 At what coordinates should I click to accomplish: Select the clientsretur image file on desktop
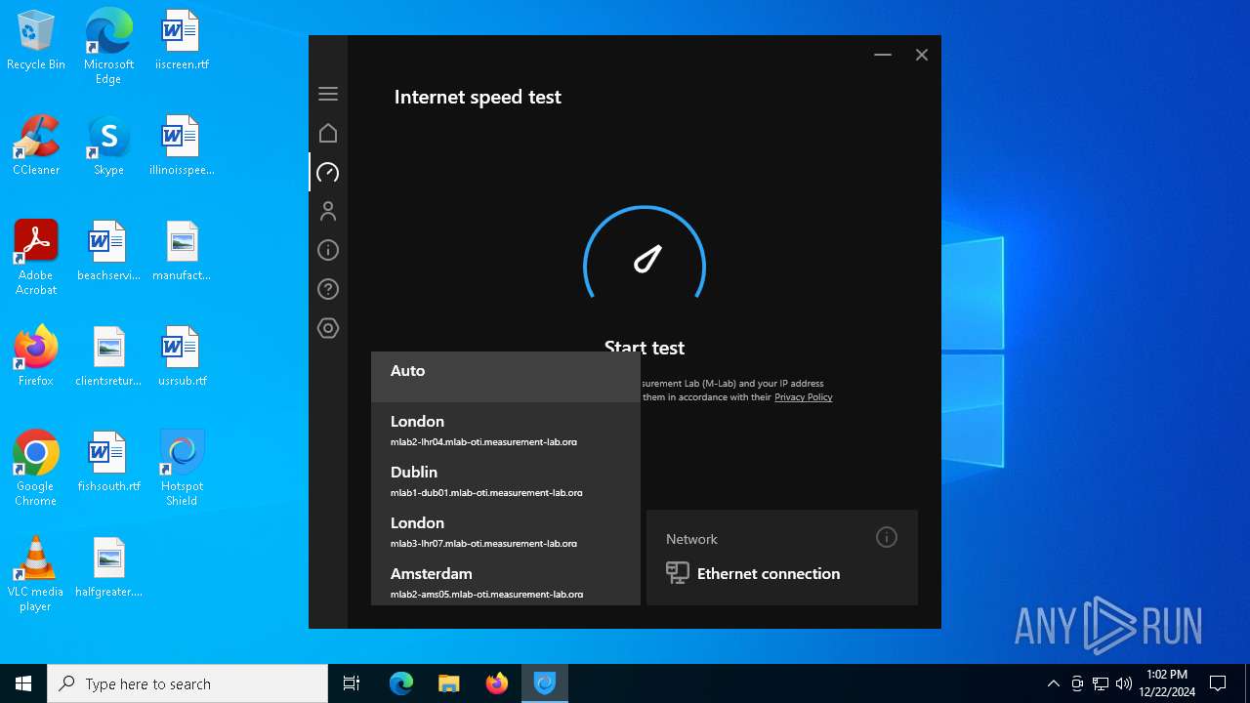(108, 357)
